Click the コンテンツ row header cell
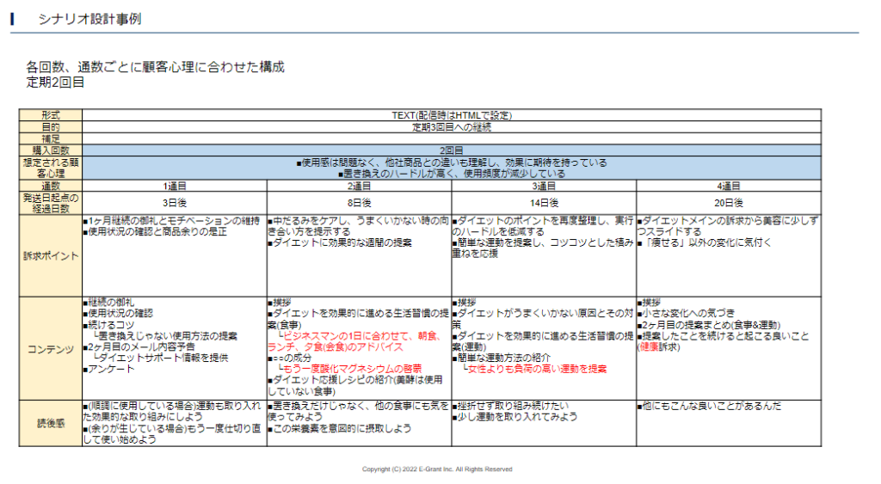 coord(51,347)
